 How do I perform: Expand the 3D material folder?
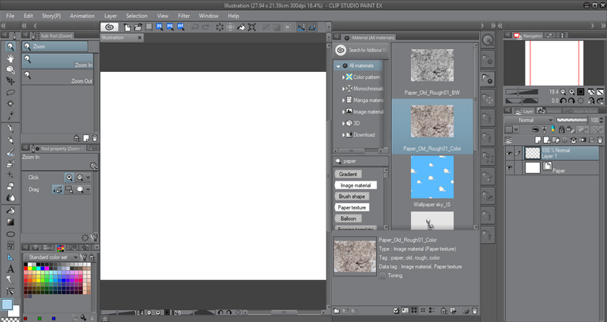tap(343, 123)
